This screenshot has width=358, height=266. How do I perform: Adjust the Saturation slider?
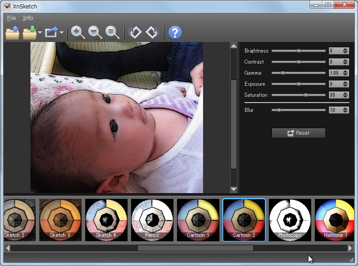coord(298,95)
